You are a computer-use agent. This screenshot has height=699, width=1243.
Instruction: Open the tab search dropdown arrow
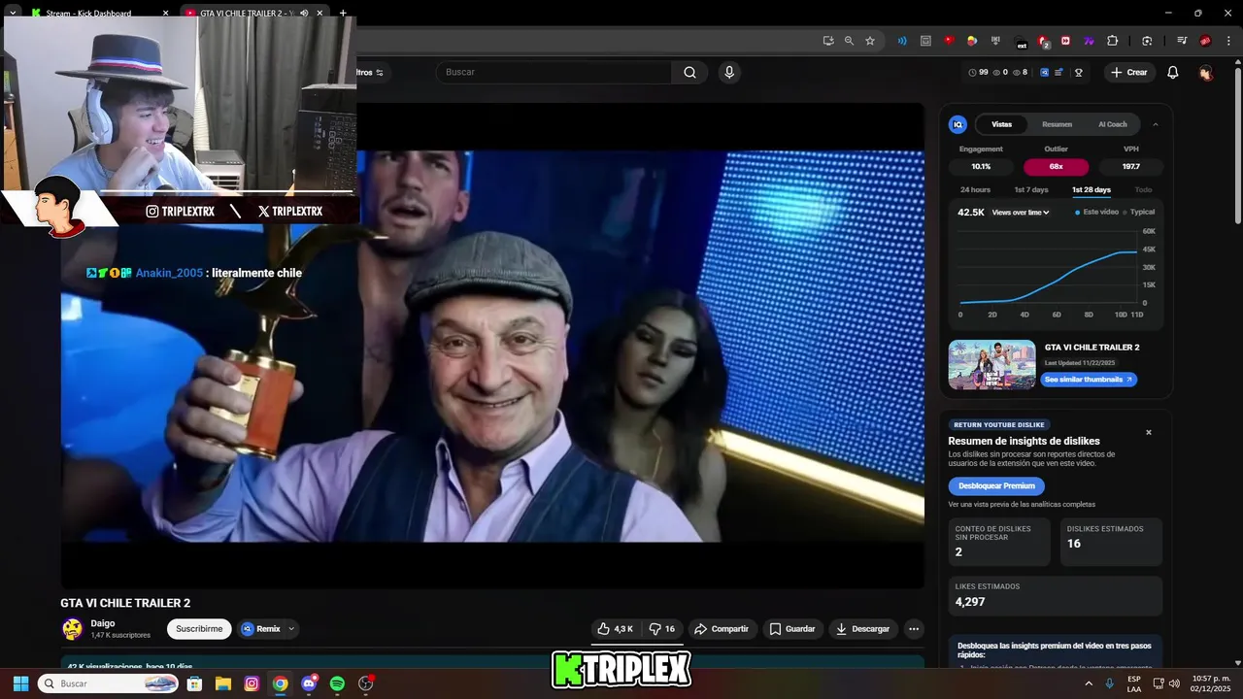[x=13, y=13]
